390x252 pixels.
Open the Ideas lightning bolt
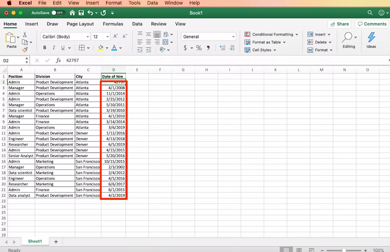371,37
